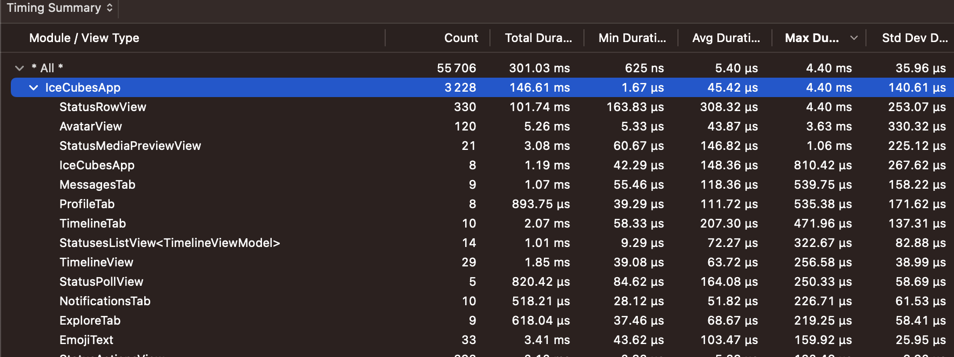The height and width of the screenshot is (357, 954).
Task: Click the 35.96 µs std dev for All
Action: pyautogui.click(x=921, y=68)
